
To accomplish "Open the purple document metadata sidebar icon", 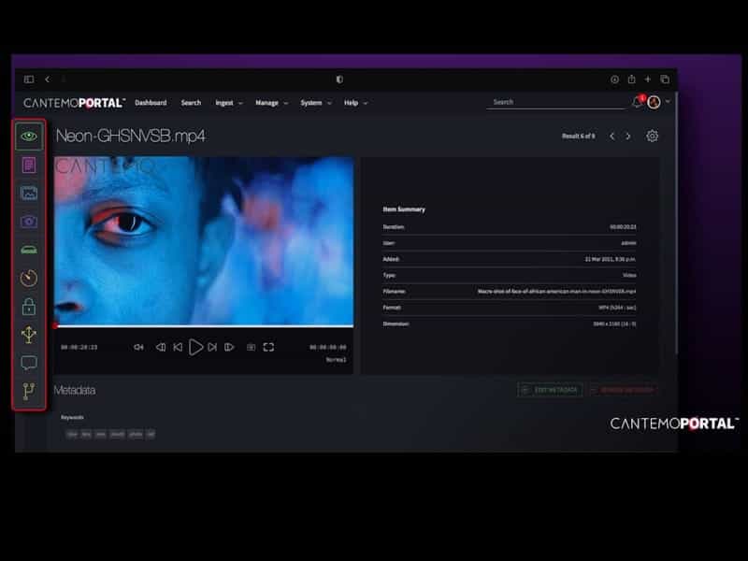I will pyautogui.click(x=29, y=165).
